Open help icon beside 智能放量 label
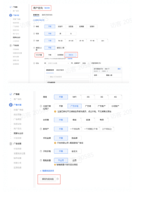 (x=41, y=161)
